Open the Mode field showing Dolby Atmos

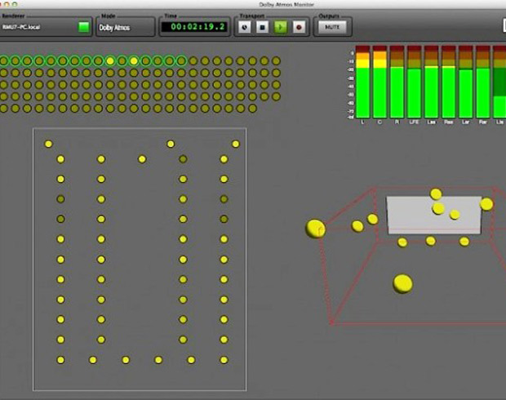[x=125, y=28]
